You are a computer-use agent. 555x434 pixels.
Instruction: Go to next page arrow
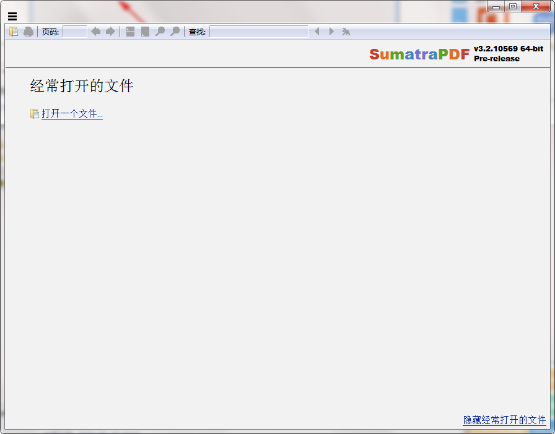[110, 32]
